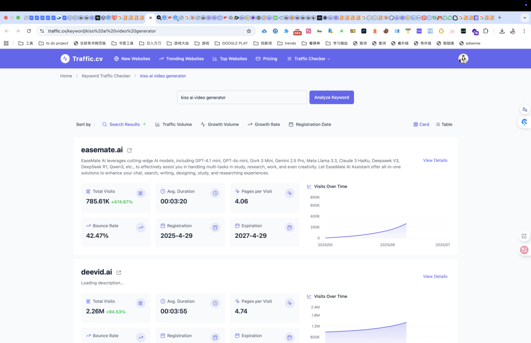Screen dimensions: 531x343
Task: Click the pink floating side icon
Action: pyautogui.click(x=524, y=250)
